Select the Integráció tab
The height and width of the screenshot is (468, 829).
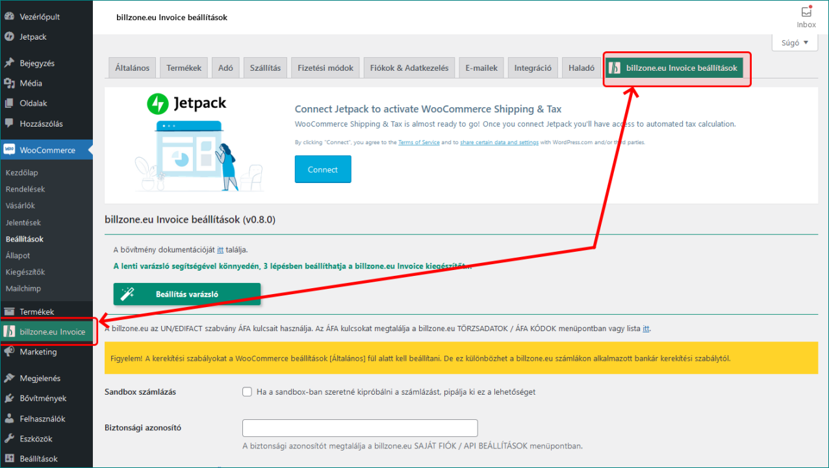(533, 68)
